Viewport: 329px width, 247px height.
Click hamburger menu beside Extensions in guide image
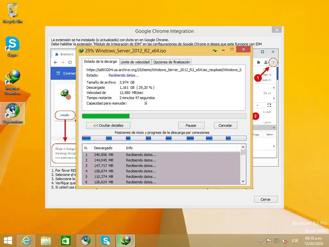[x=58, y=73]
